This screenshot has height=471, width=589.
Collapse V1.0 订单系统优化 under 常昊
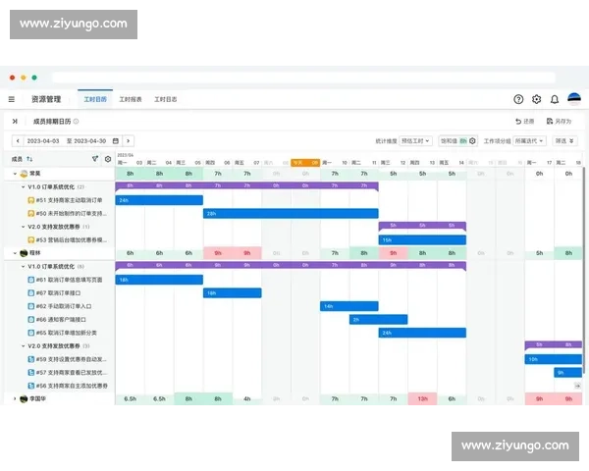click(23, 186)
